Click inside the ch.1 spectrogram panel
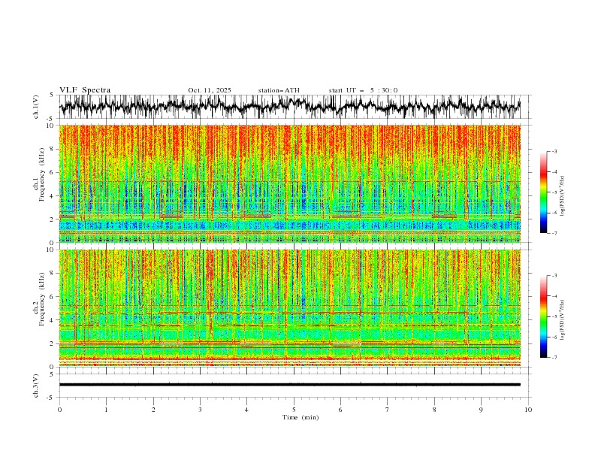The image size is (595, 460). (x=289, y=183)
